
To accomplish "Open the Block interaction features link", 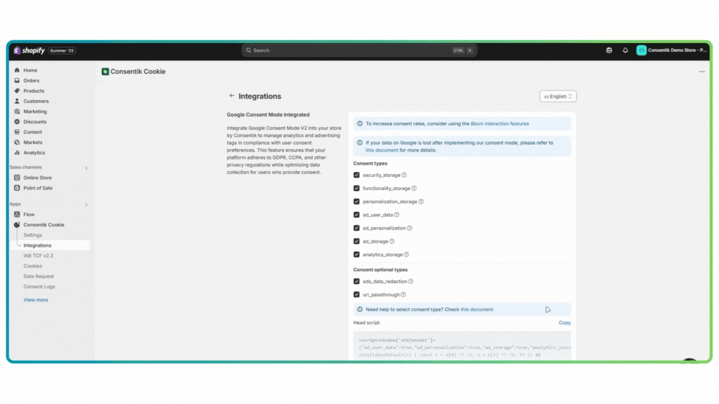I will (x=499, y=123).
